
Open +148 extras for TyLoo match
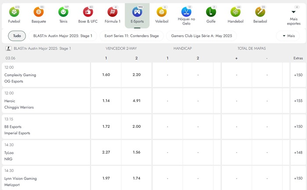click(298, 152)
